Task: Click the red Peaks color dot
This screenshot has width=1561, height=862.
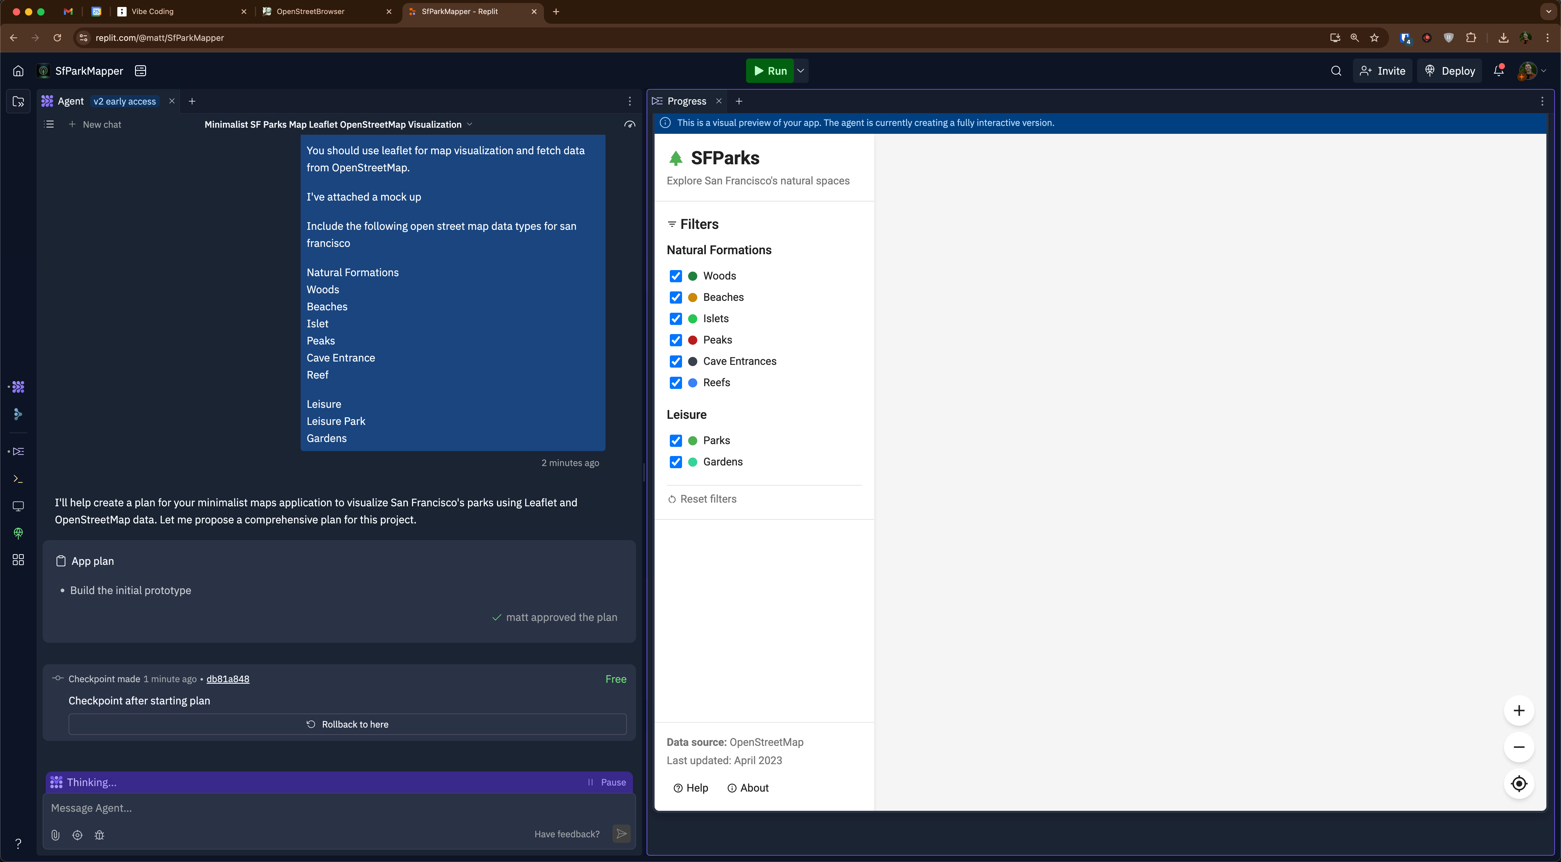Action: point(693,340)
